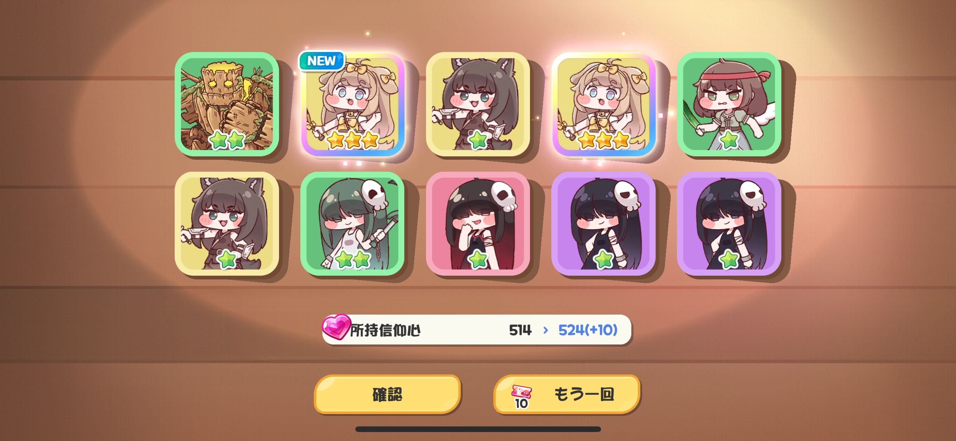
Task: Tap the three gold stars on NEW card
Action: [353, 140]
